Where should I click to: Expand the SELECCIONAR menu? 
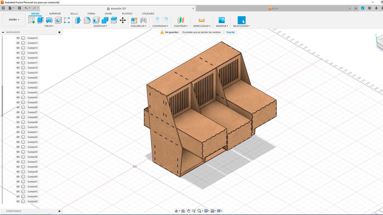241,26
